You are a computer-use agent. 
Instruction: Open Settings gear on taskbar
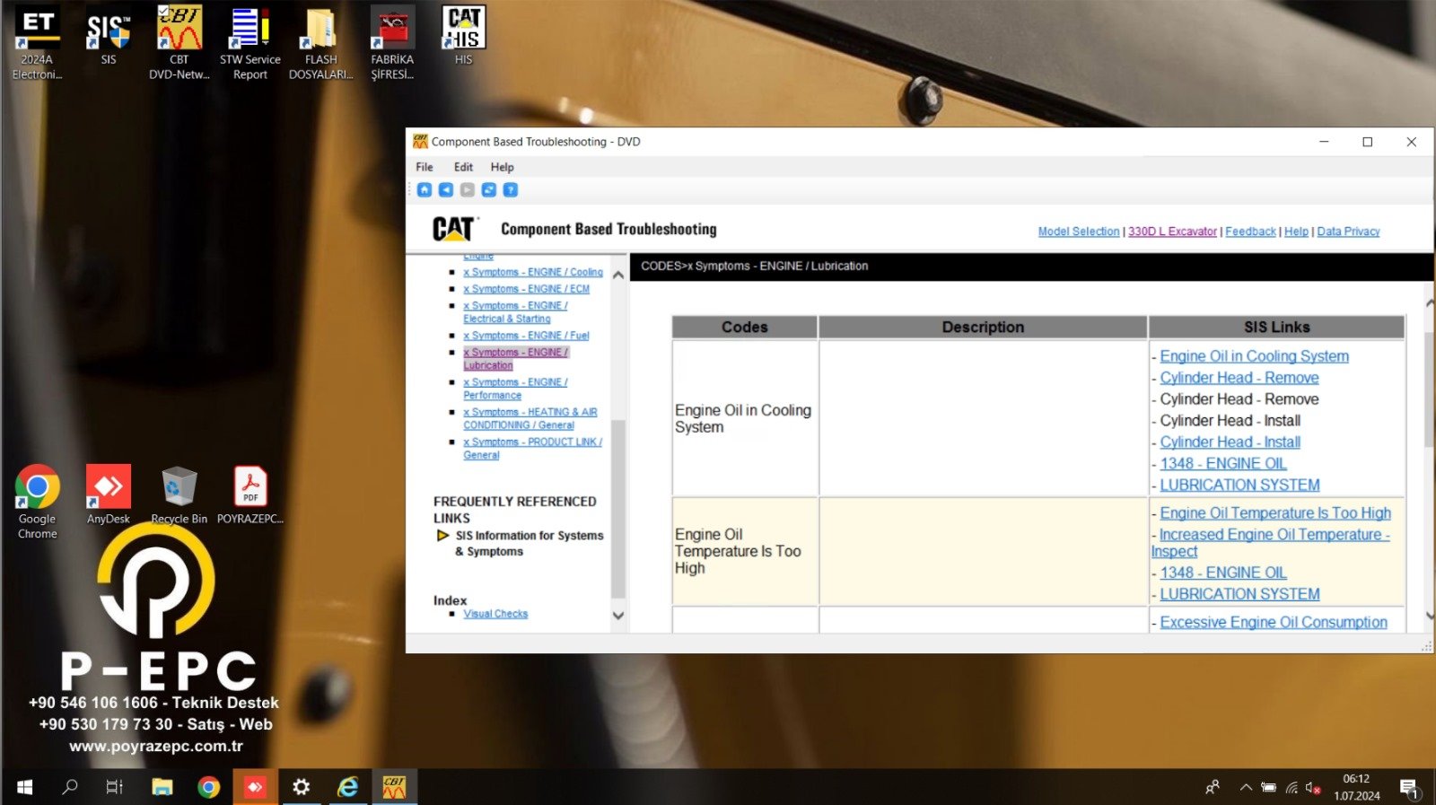(302, 787)
